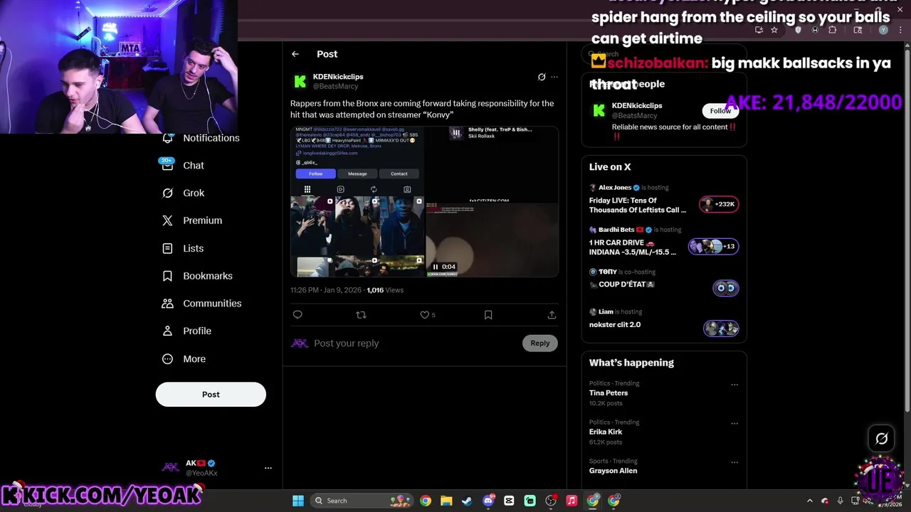Click the taskbar Search box
The image size is (911, 512).
pos(363,501)
